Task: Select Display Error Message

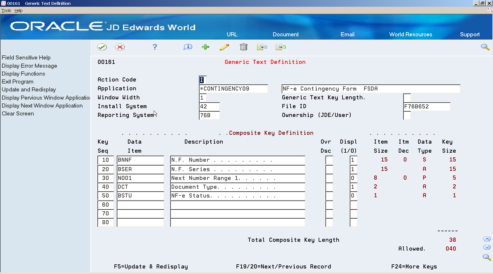Action: click(x=29, y=66)
